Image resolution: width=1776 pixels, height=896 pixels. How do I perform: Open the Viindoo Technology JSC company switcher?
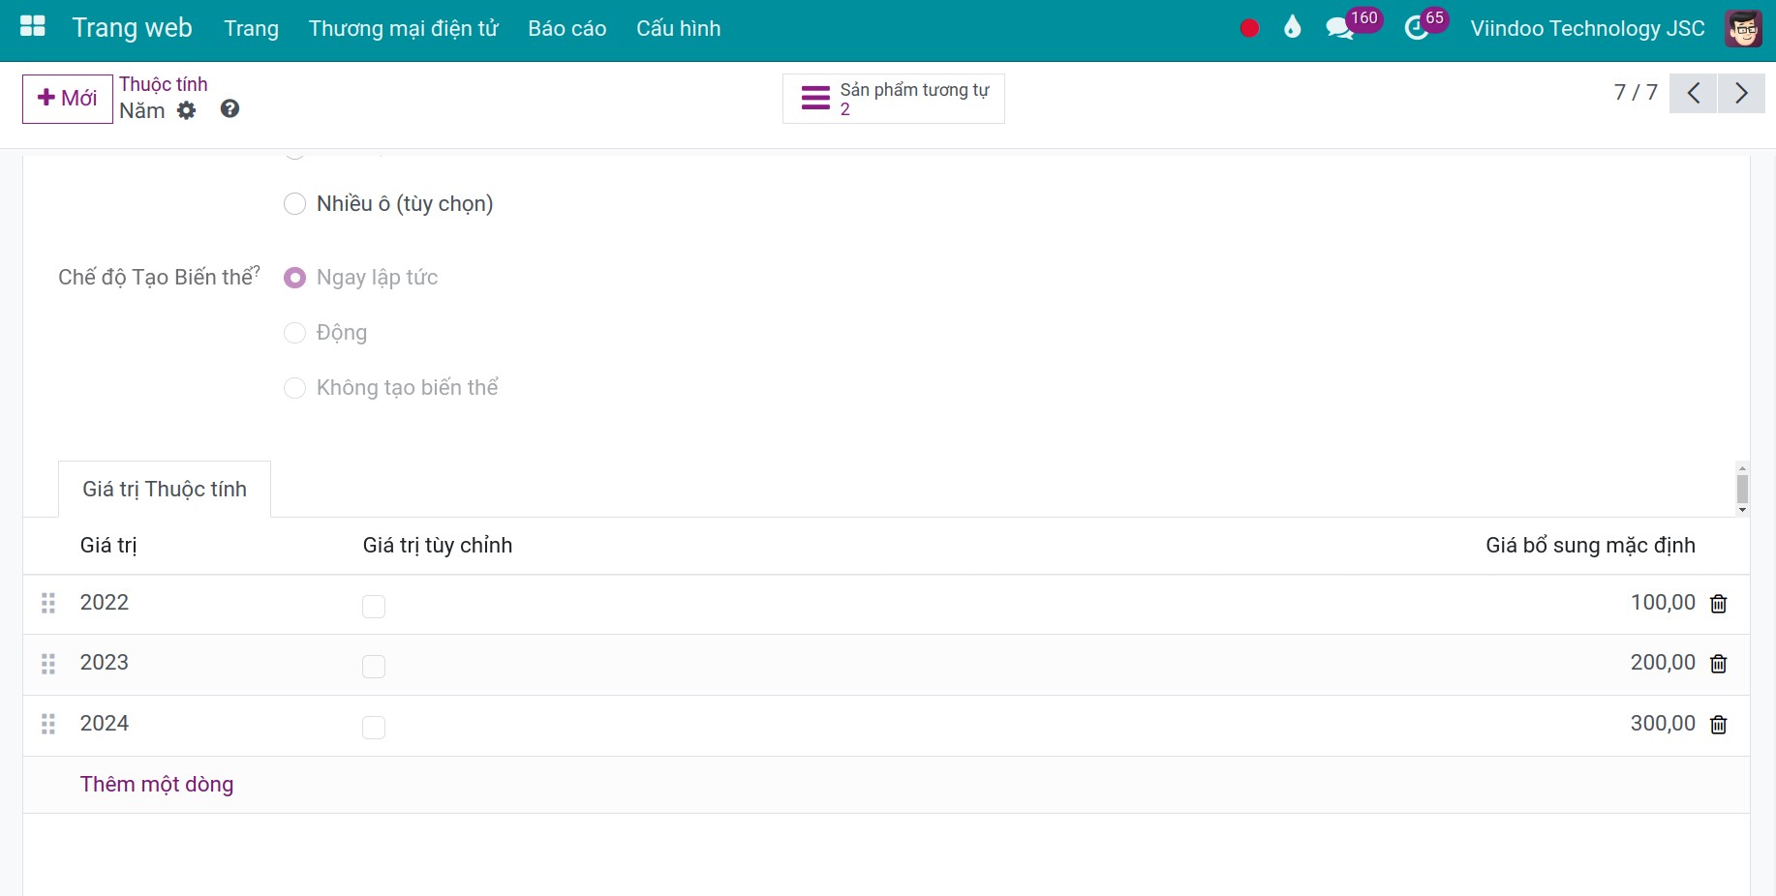click(x=1586, y=29)
